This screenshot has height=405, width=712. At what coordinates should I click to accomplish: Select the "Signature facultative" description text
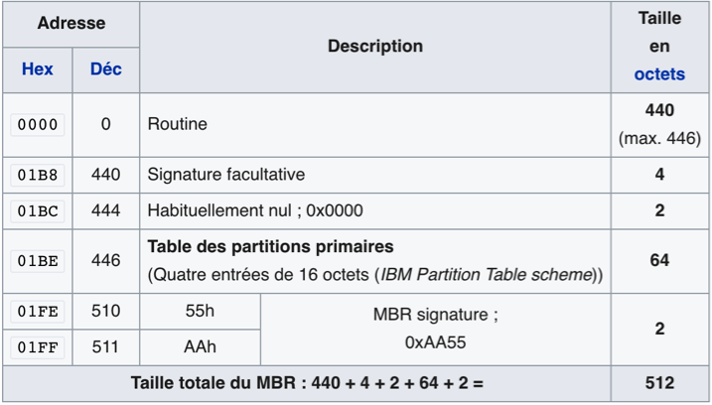pyautogui.click(x=225, y=175)
